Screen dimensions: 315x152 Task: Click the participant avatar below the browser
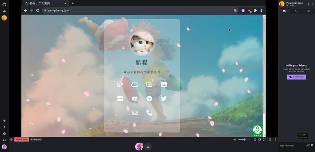[x=139, y=147]
